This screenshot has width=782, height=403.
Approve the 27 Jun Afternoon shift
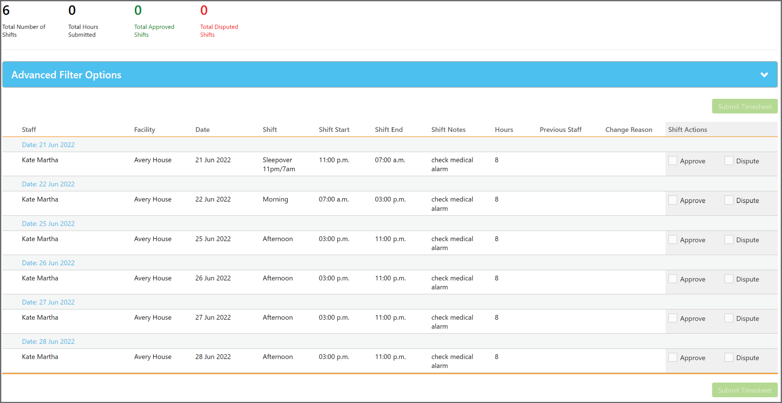(x=673, y=318)
